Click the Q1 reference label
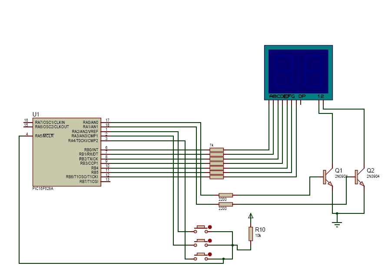The image size is (388, 276). (338, 170)
